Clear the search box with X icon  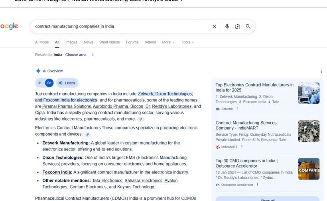click(x=214, y=26)
